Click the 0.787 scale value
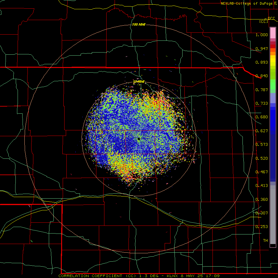 coord(262,90)
